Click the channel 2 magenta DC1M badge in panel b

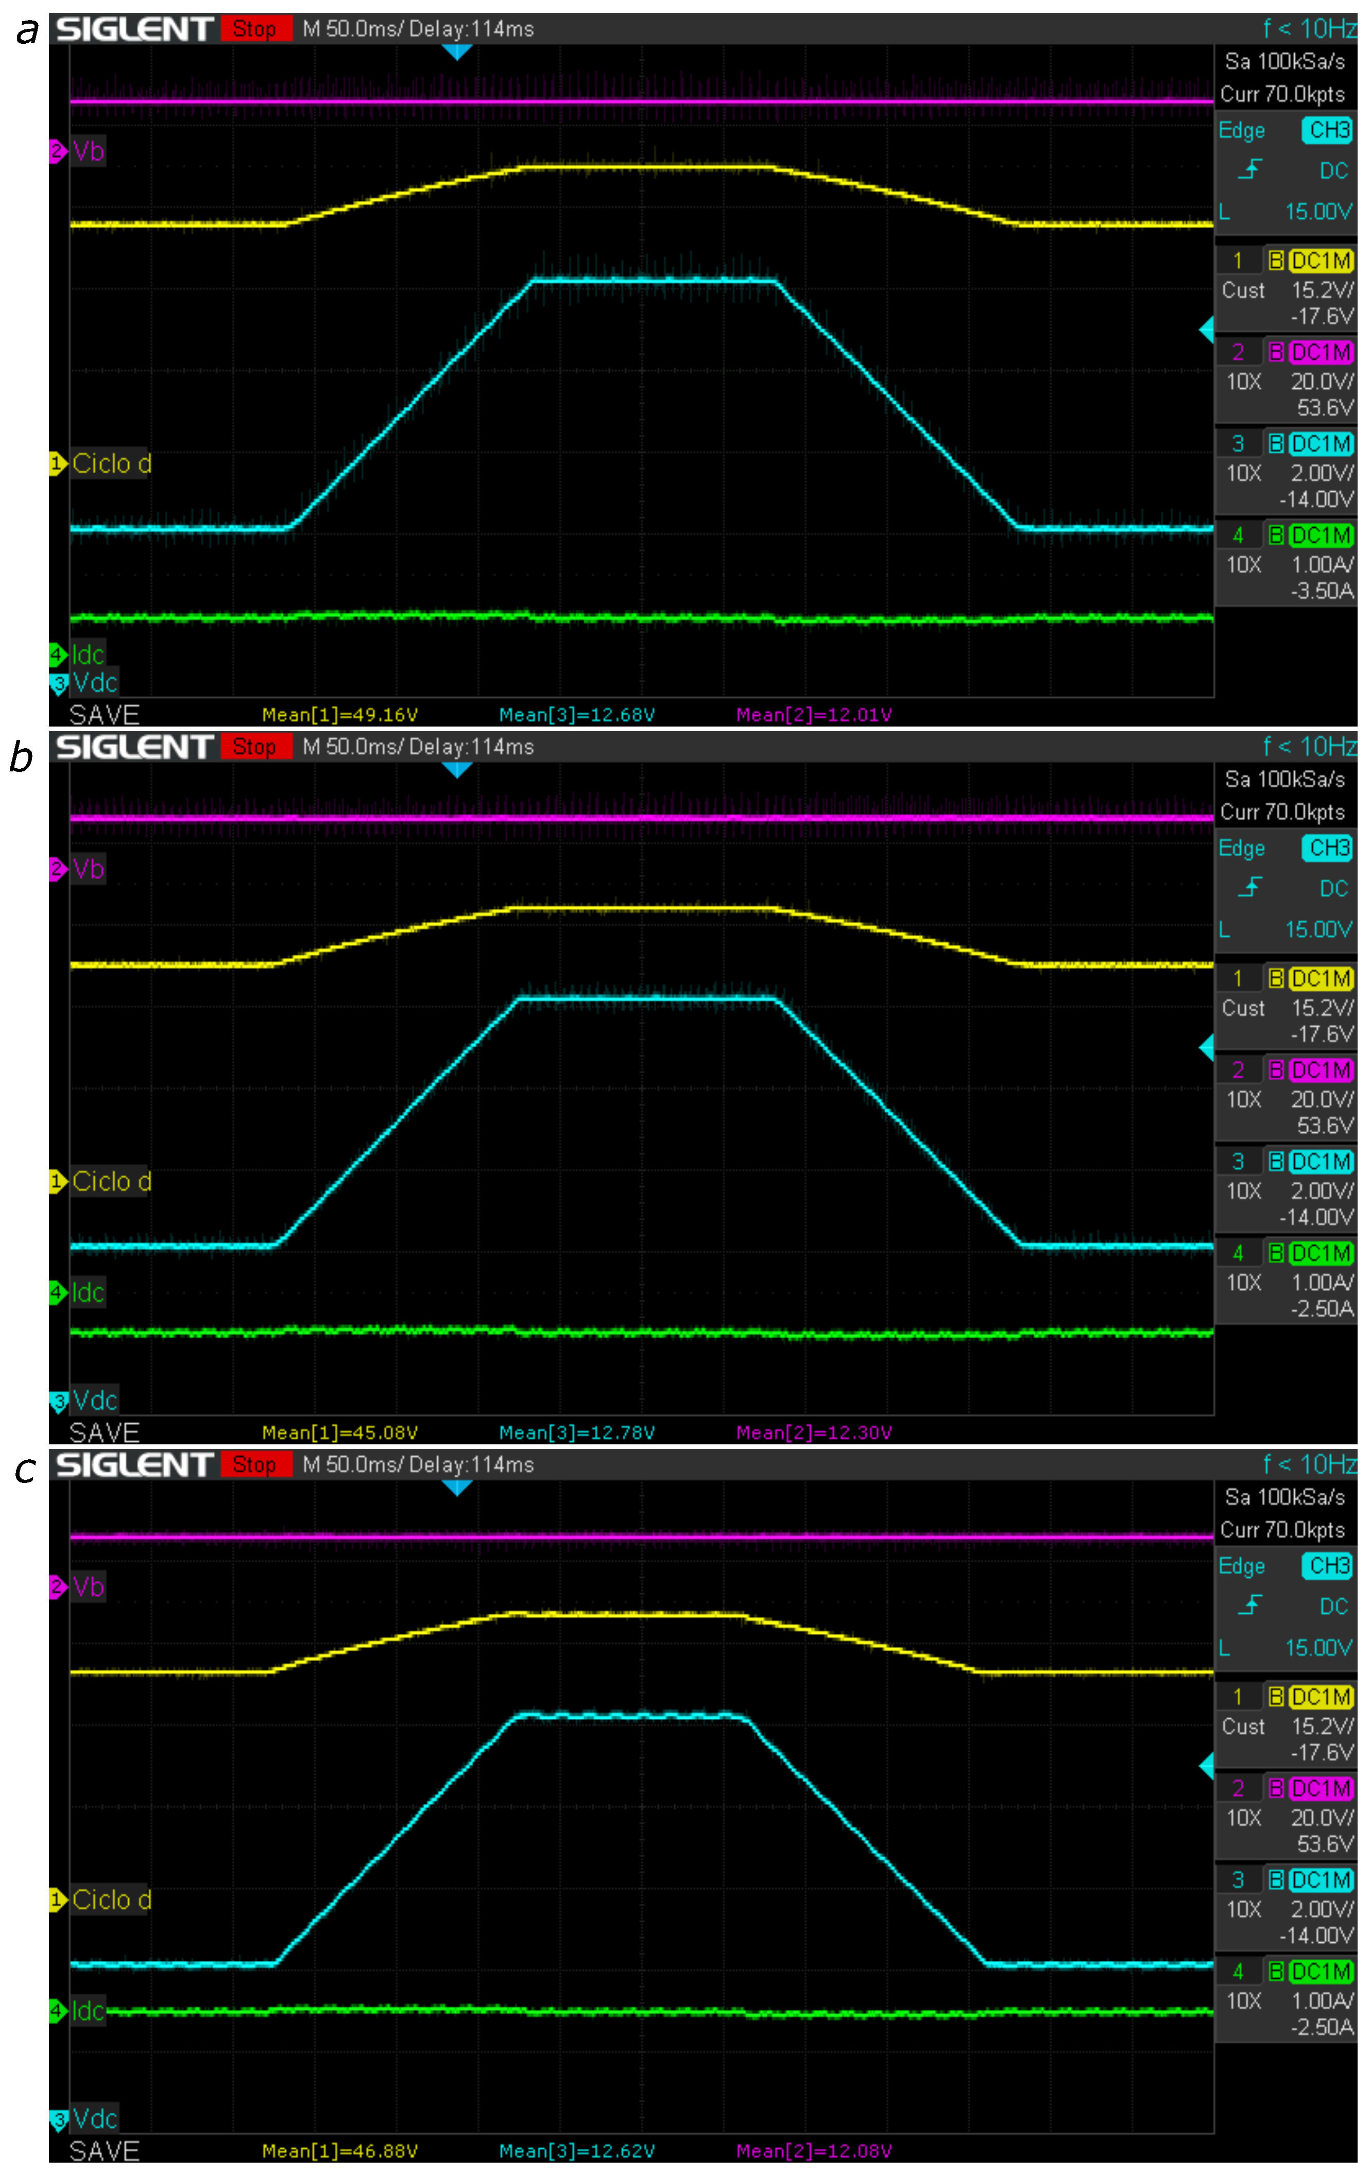pyautogui.click(x=1321, y=1071)
